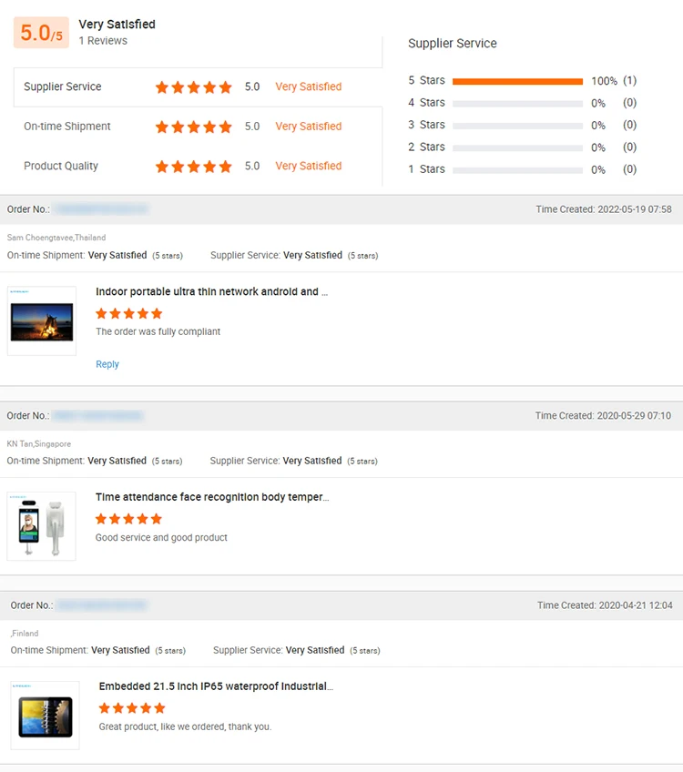Click the campfire display product thumbnail
Viewport: 683px width, 772px height.
pos(42,321)
